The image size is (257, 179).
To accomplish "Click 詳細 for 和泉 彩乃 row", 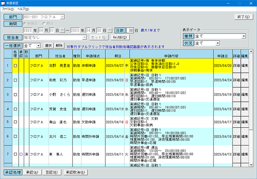I will (237, 80).
